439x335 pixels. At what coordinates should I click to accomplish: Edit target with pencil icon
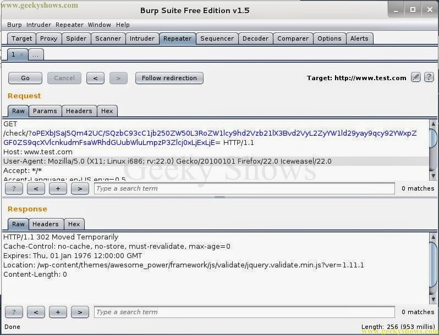(415, 77)
